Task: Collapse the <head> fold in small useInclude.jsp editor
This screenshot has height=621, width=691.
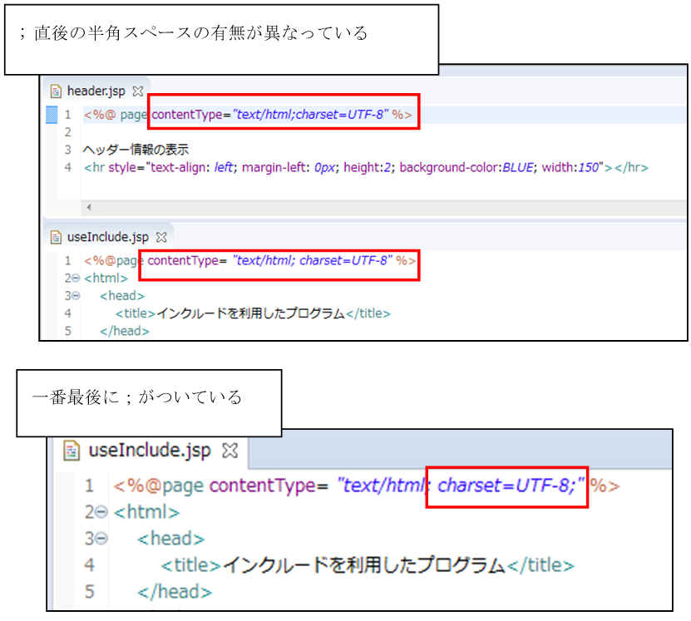Action: tap(76, 296)
